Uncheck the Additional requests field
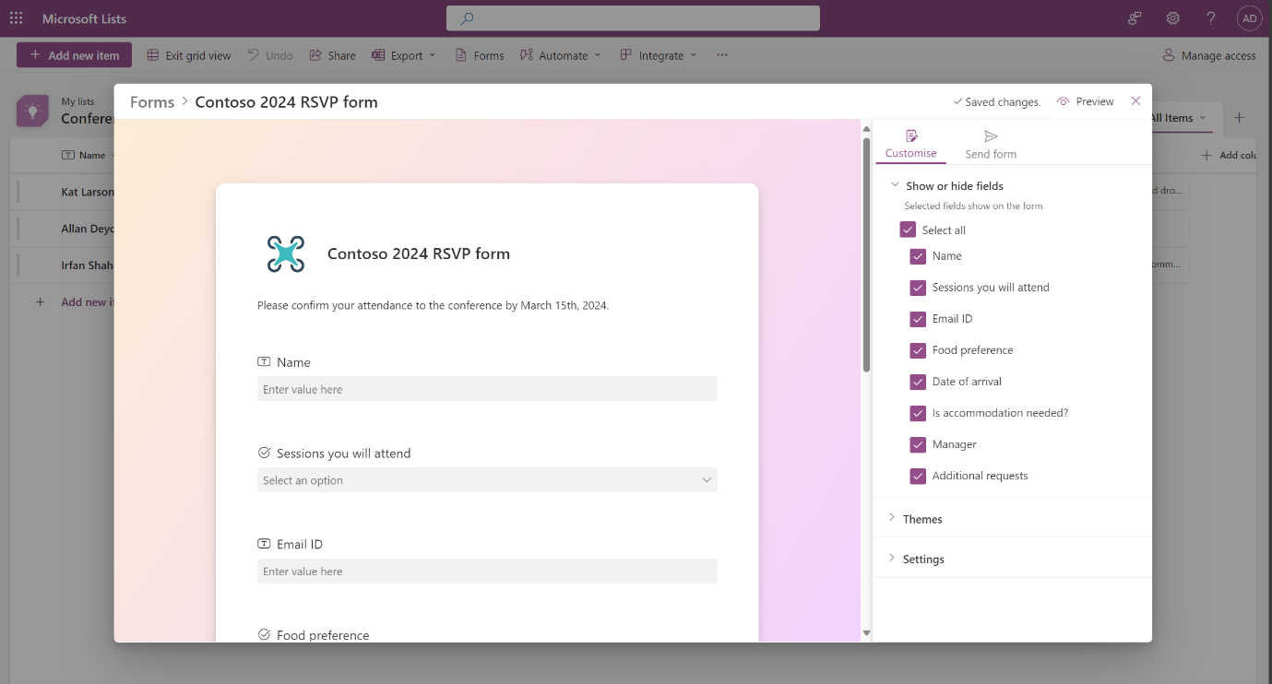The image size is (1272, 684). point(918,476)
